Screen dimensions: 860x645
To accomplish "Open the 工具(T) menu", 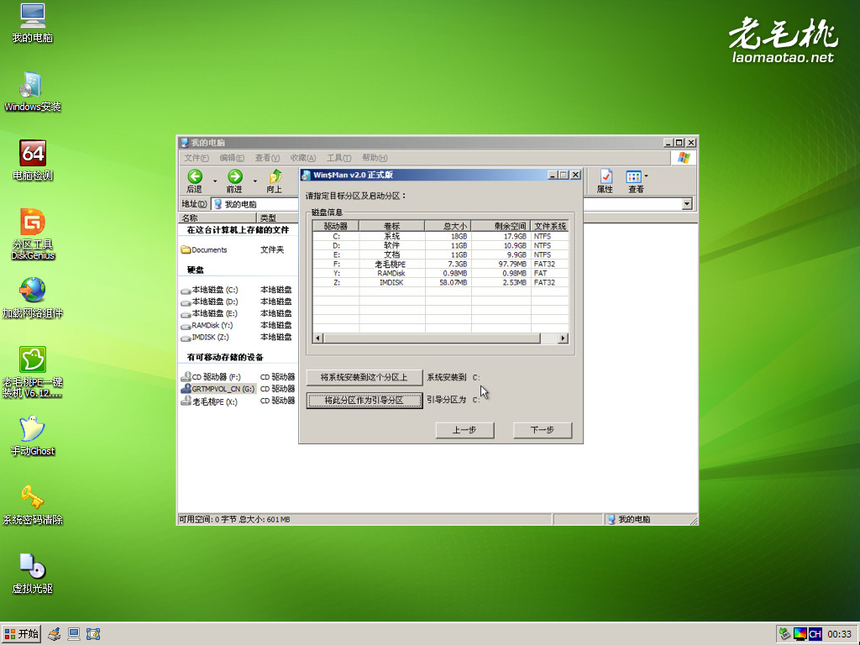I will pyautogui.click(x=338, y=158).
